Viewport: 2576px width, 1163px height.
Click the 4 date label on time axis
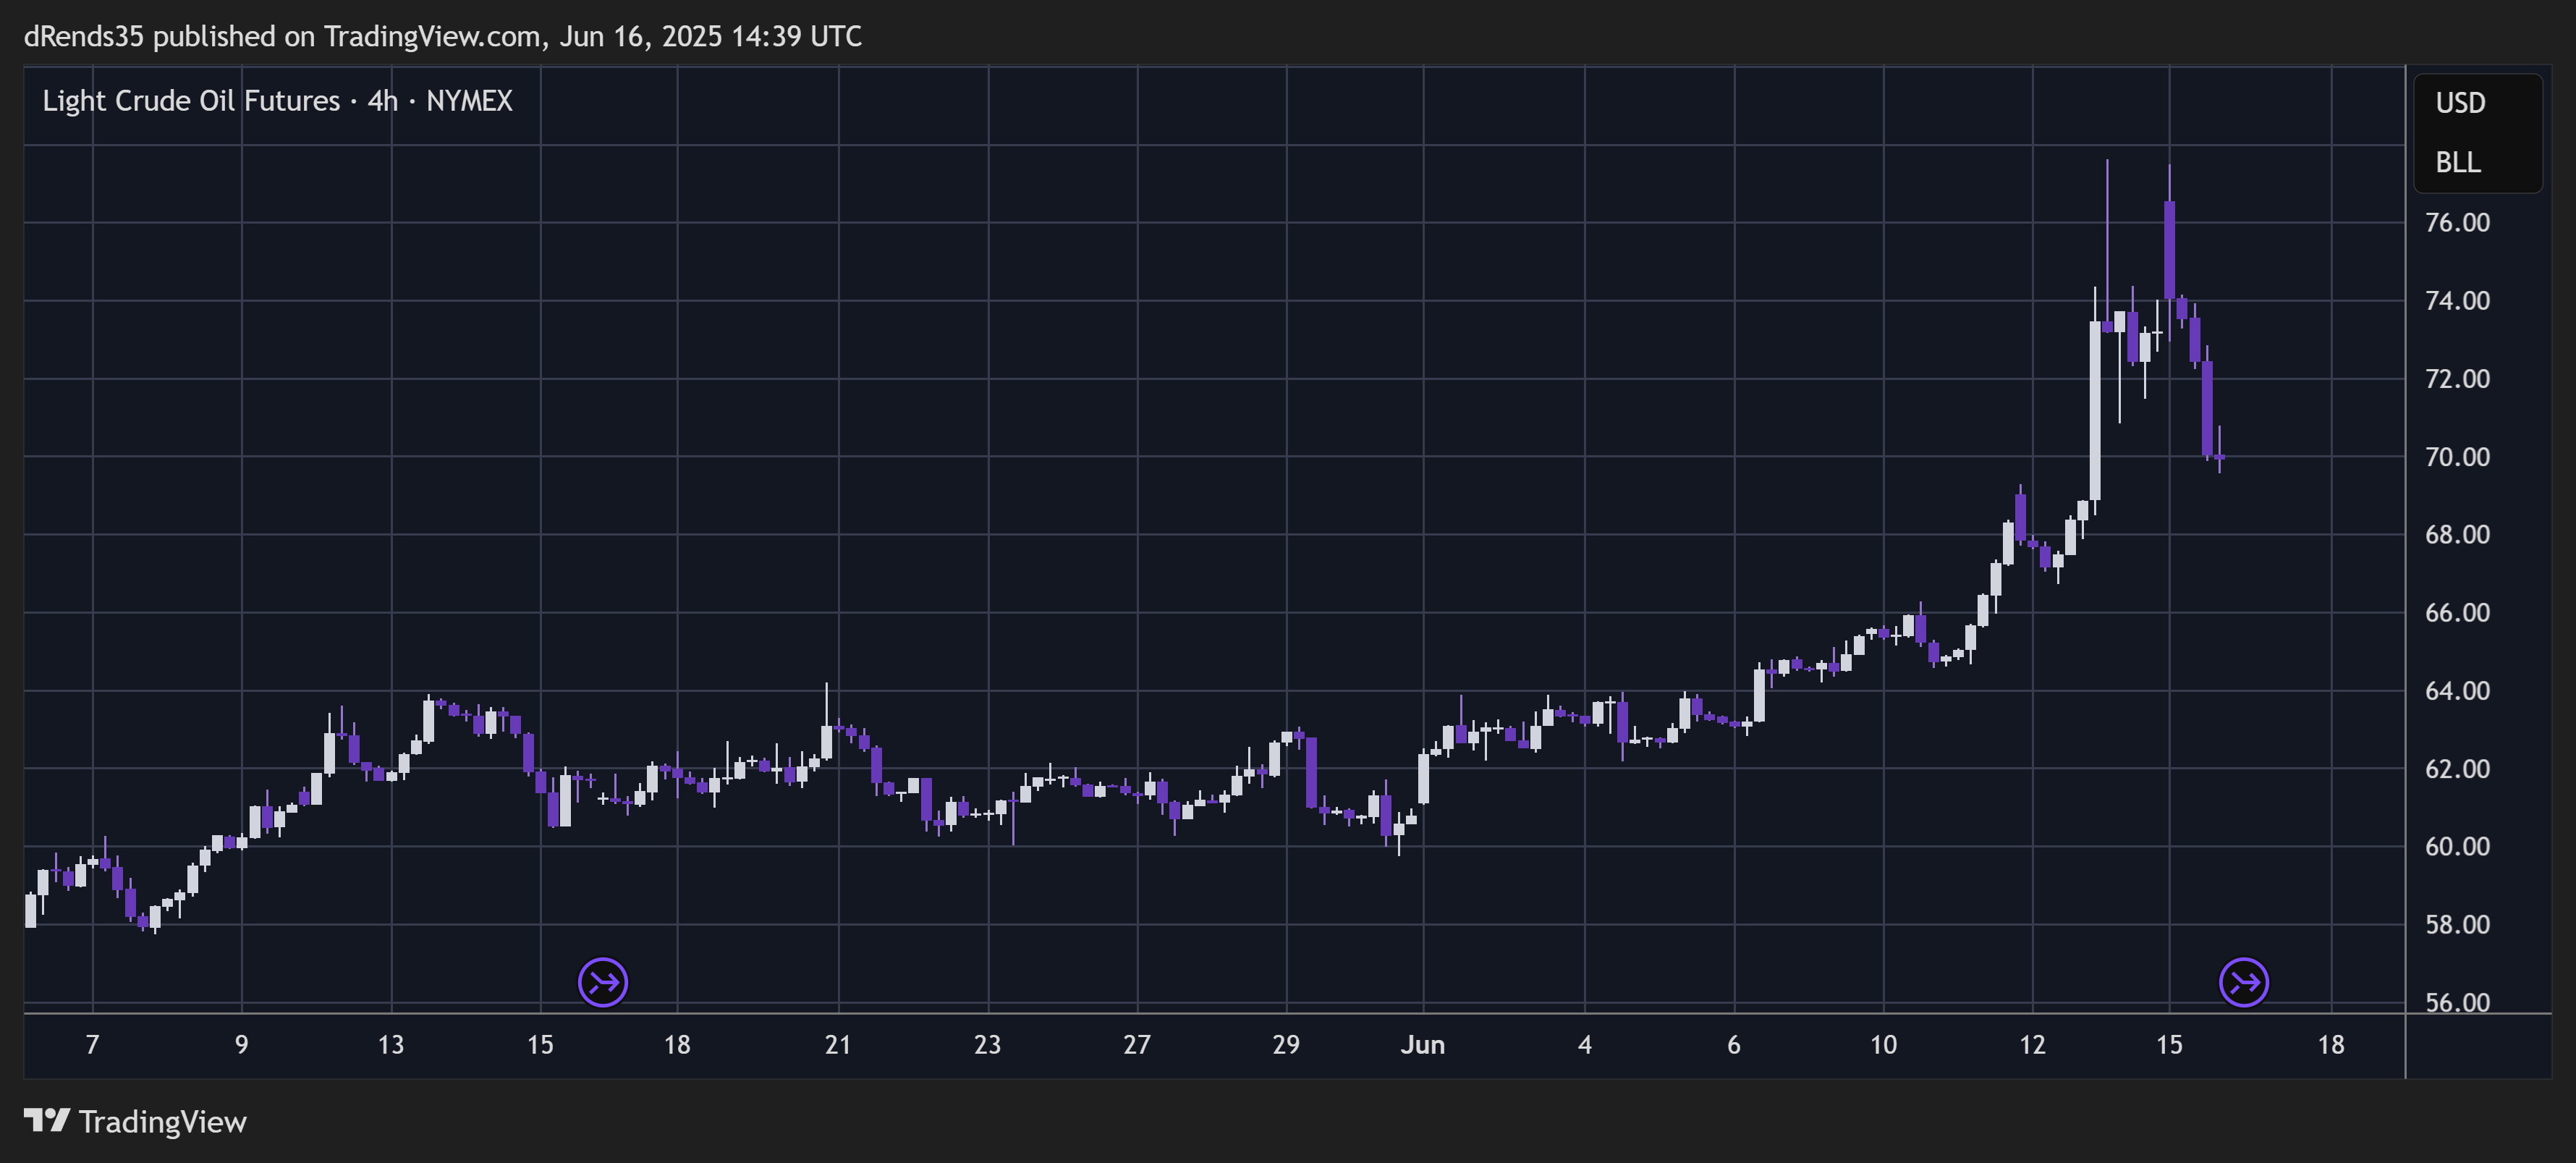coord(1585,1045)
